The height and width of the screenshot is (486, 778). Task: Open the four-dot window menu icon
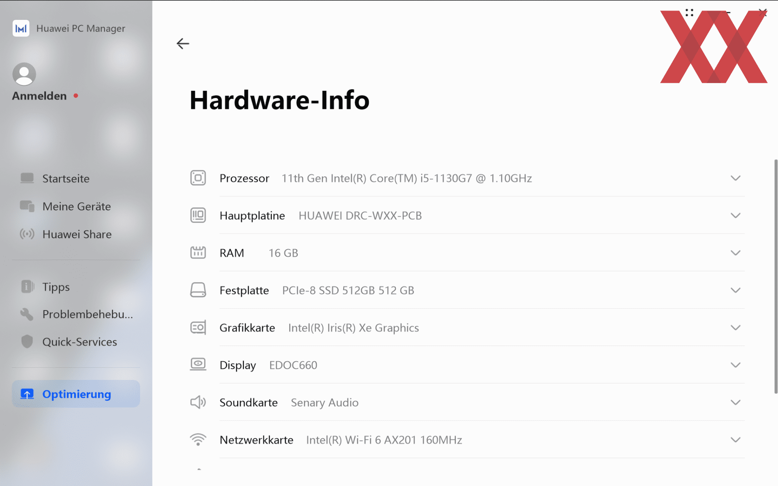pos(689,13)
